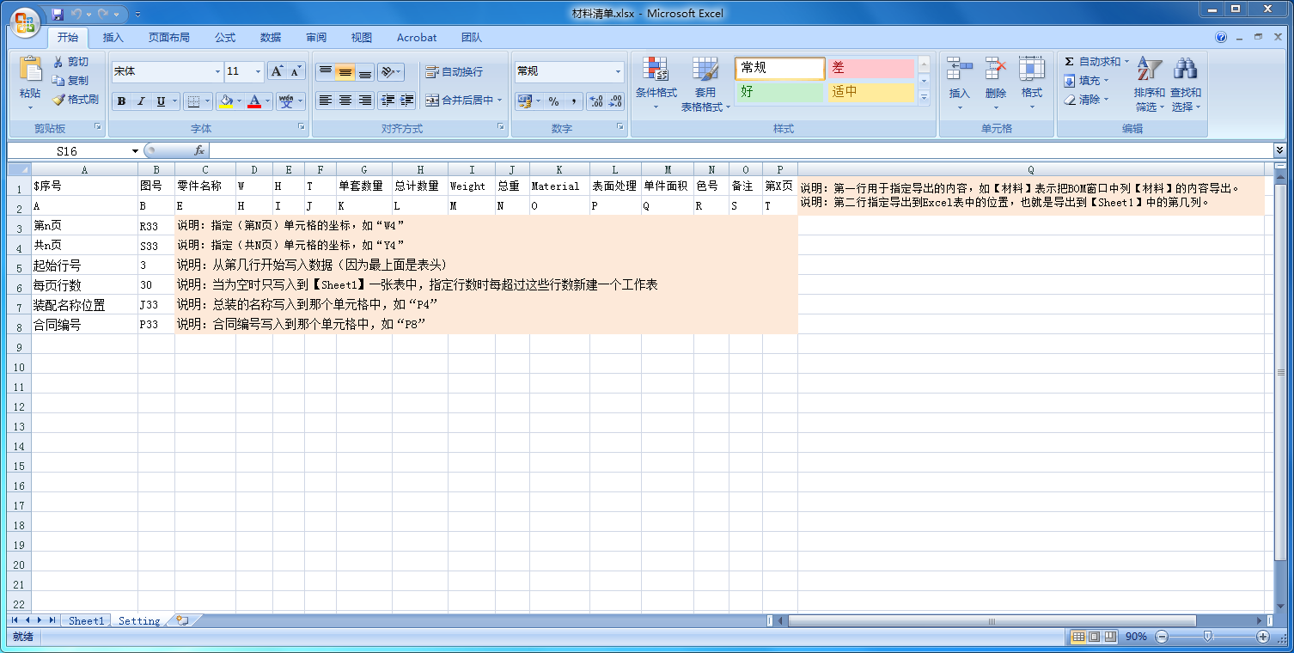Apply fill color bucket
Image resolution: width=1294 pixels, height=653 pixels.
point(226,101)
